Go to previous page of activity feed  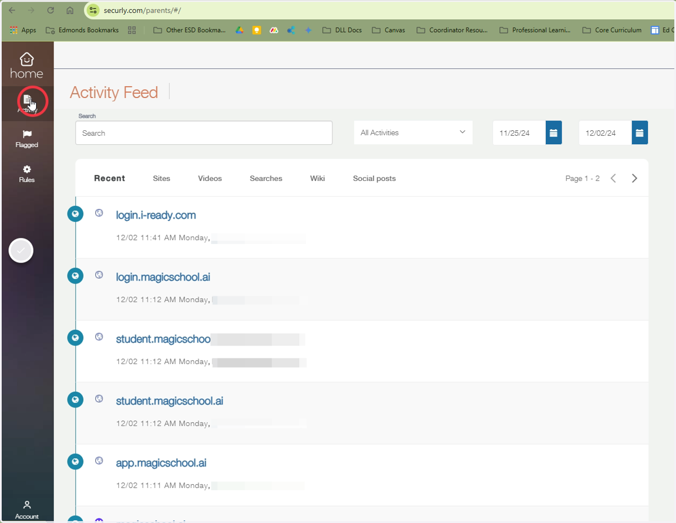[613, 178]
